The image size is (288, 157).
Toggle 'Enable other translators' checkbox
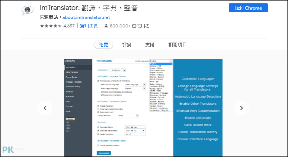(x=102, y=95)
